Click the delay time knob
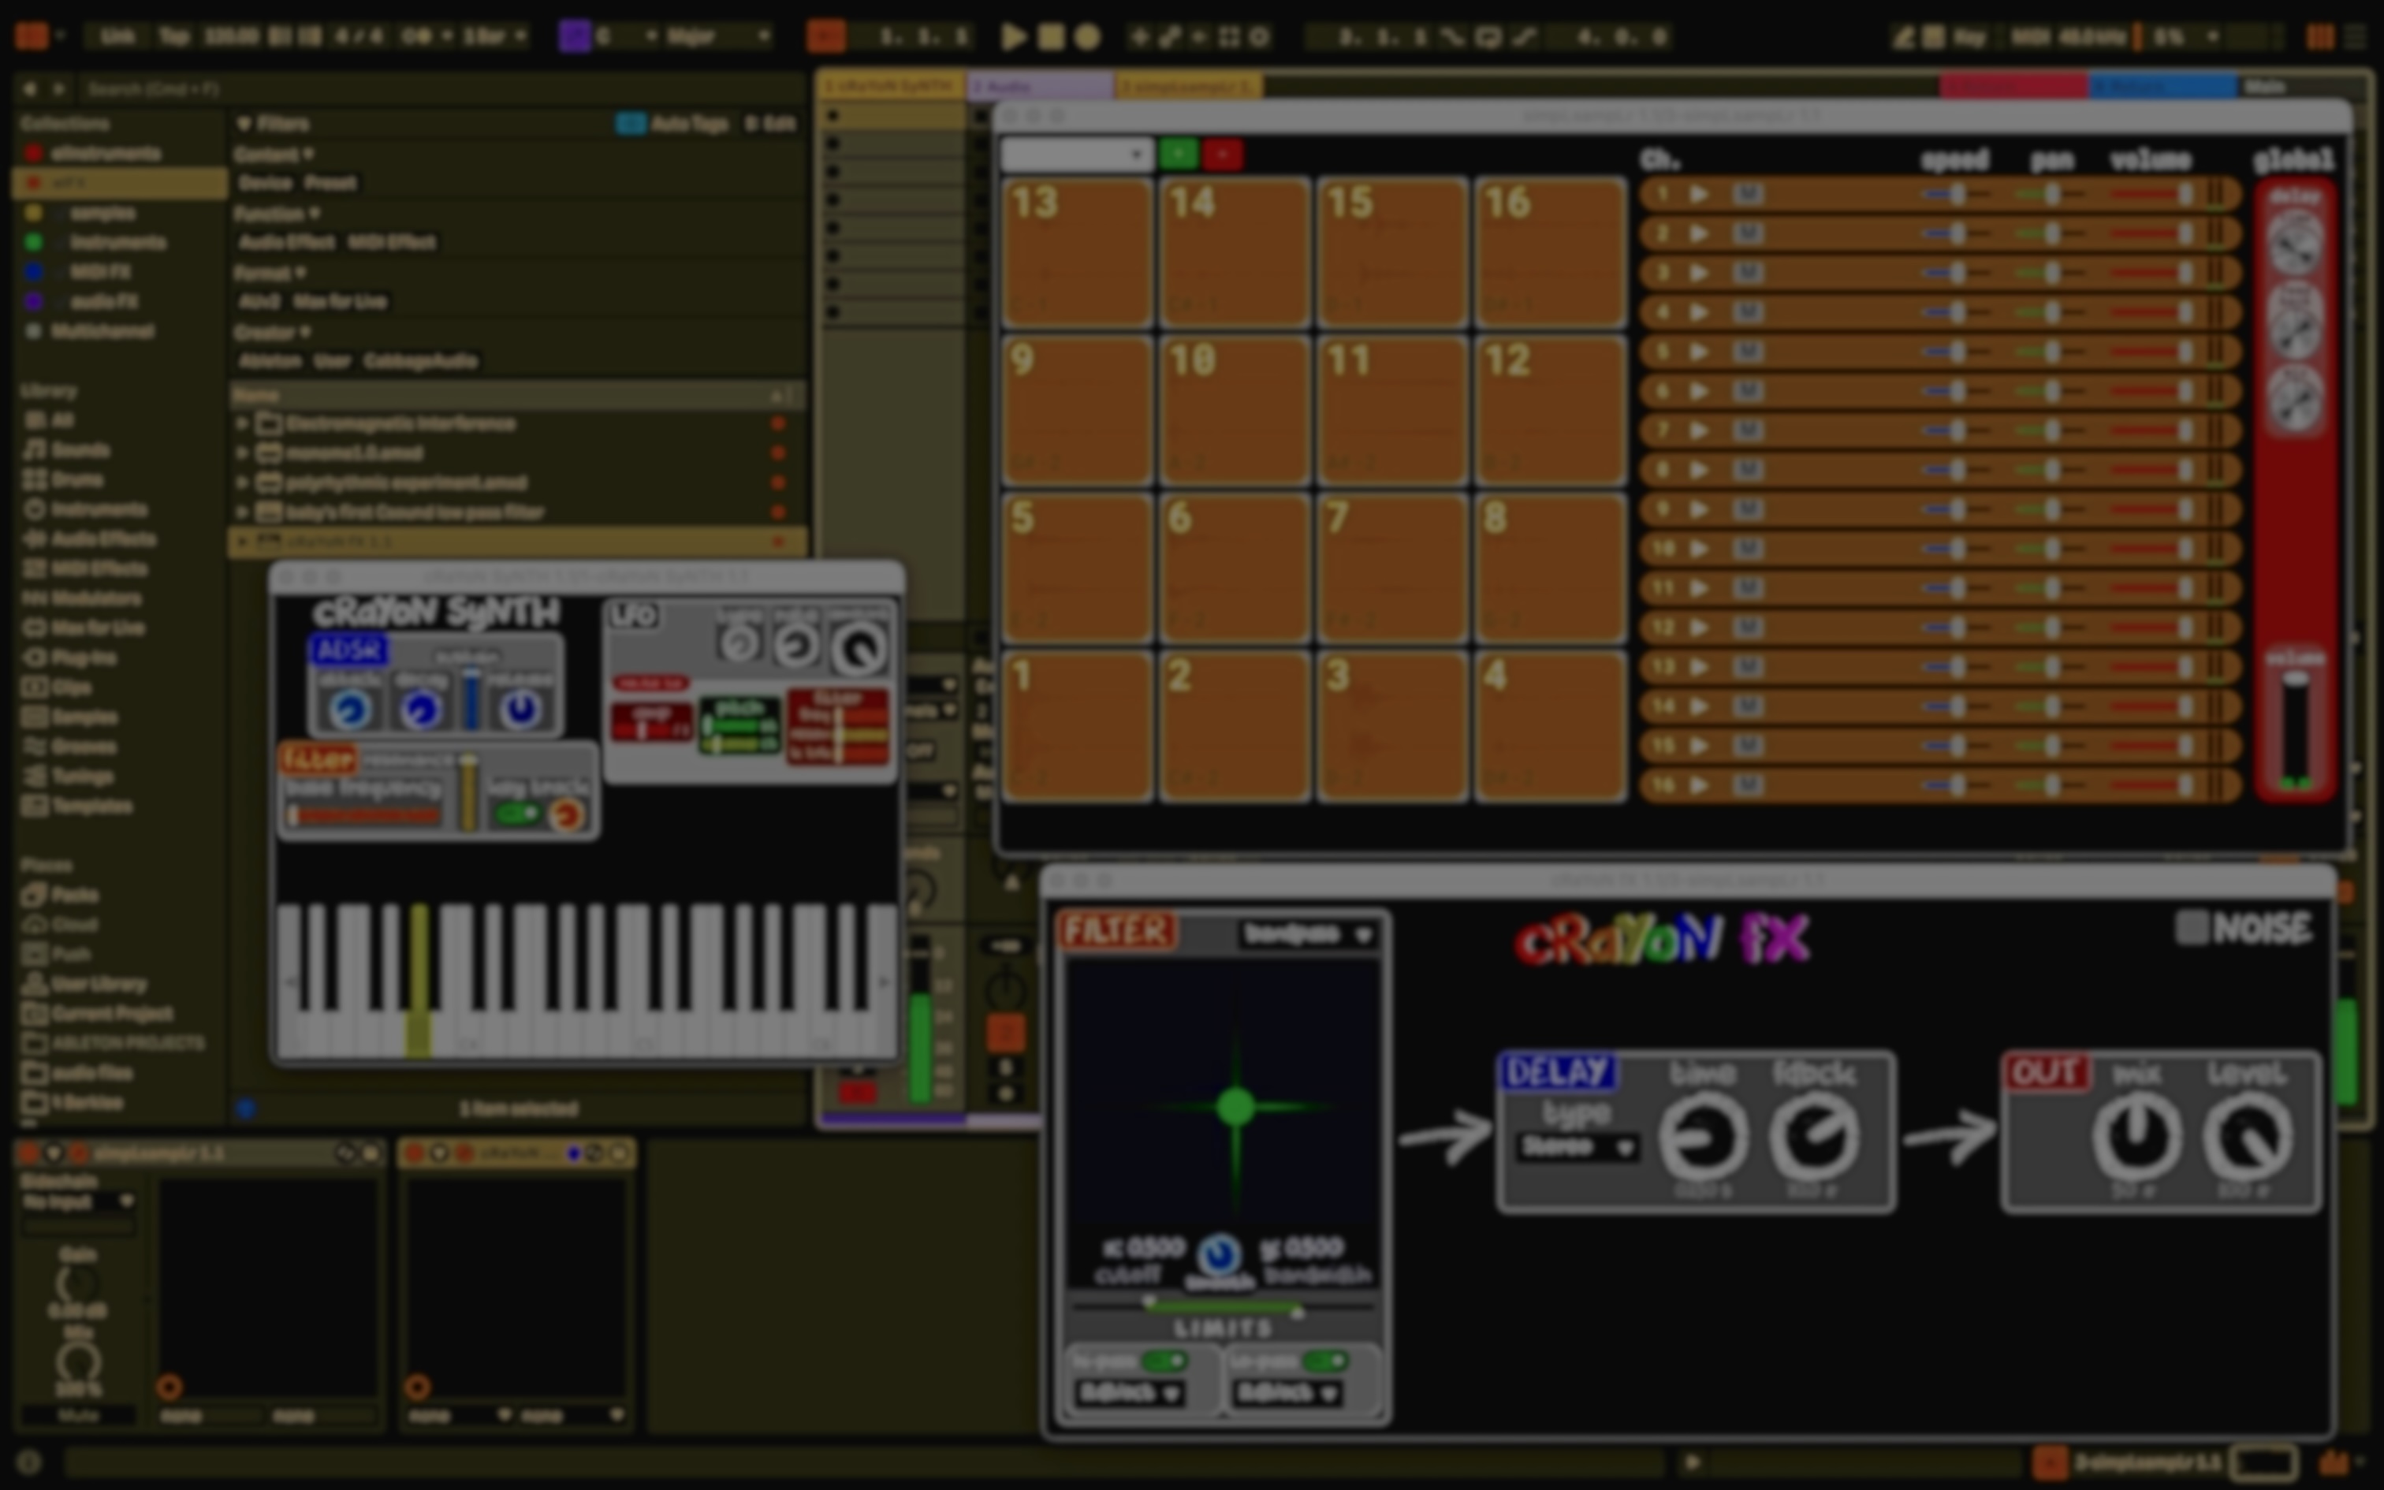 click(x=1704, y=1137)
